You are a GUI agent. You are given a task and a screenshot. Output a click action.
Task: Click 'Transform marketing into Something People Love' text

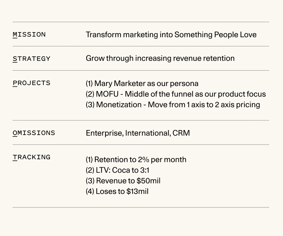171,35
